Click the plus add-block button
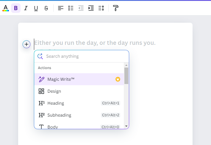 coord(26,44)
